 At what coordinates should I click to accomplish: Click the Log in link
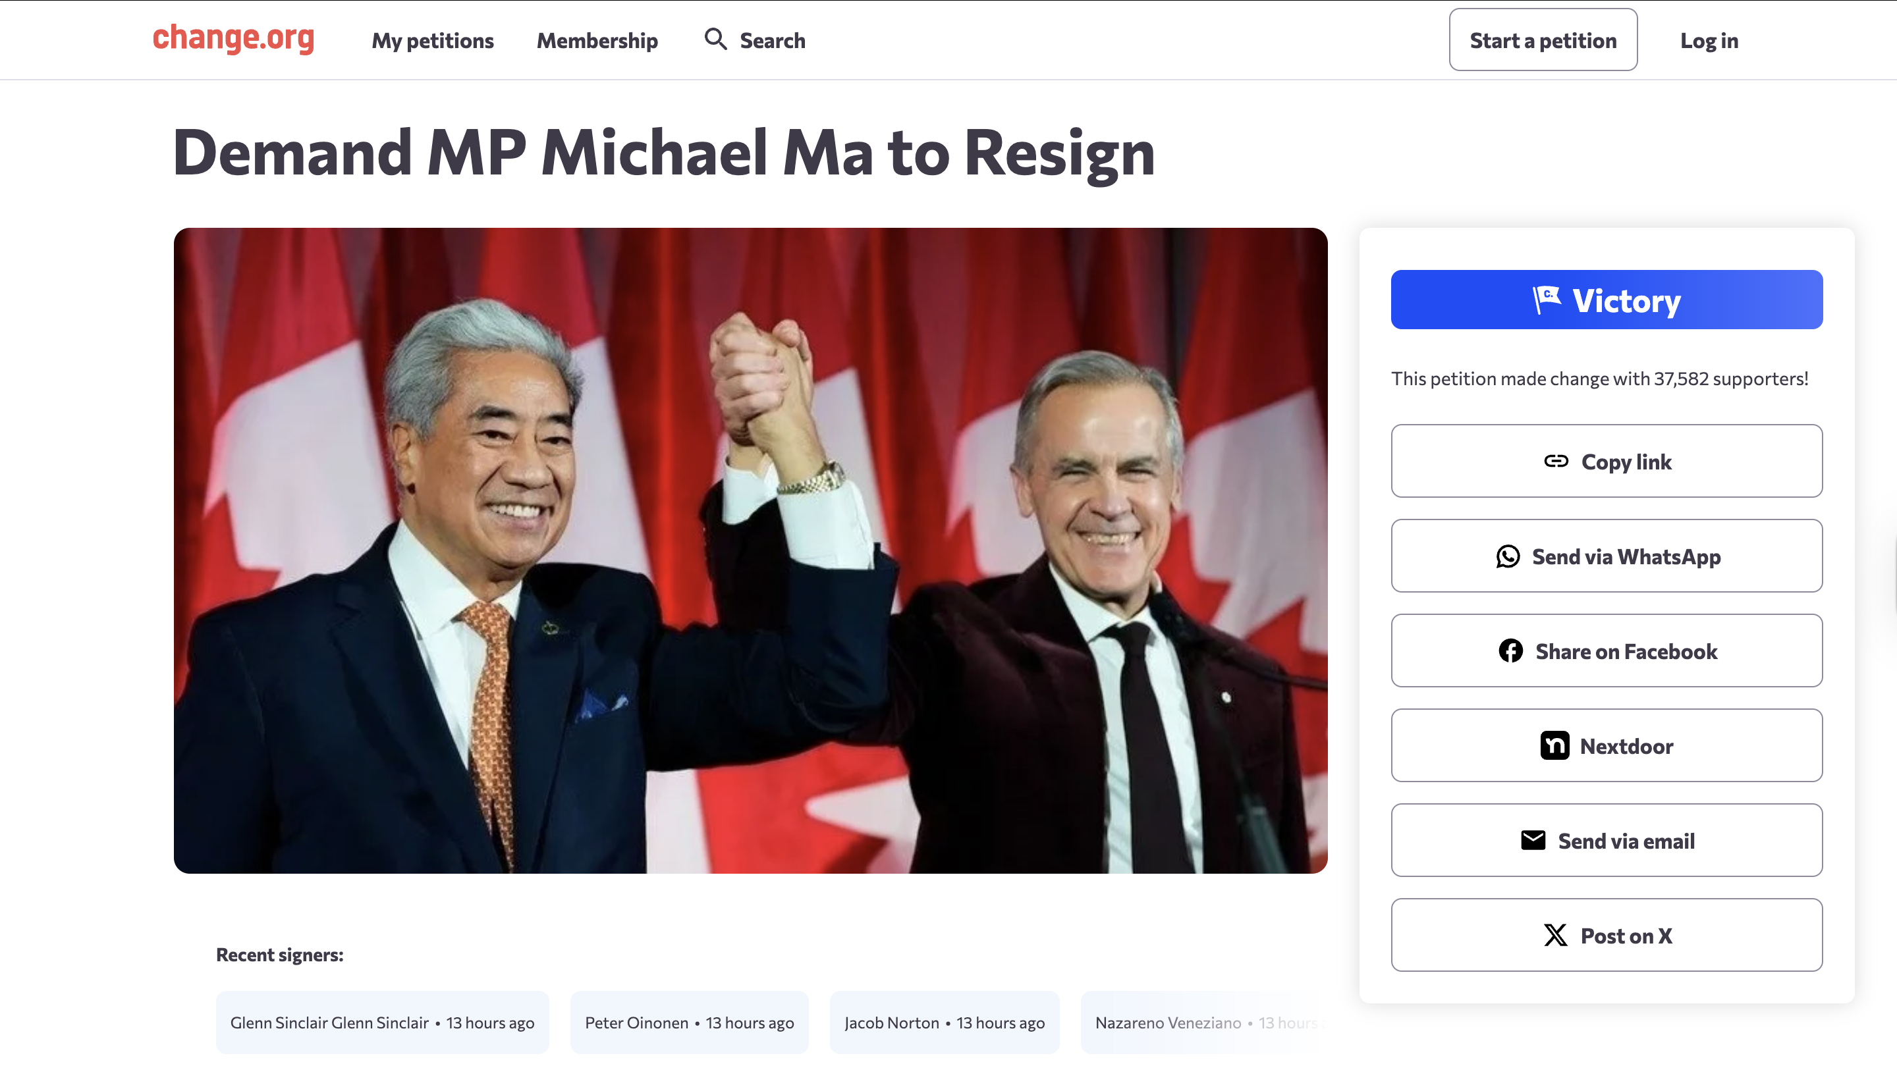click(x=1709, y=40)
